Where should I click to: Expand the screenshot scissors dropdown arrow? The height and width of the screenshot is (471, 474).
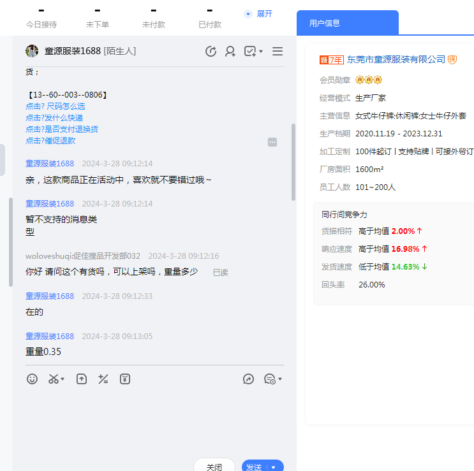click(x=63, y=379)
